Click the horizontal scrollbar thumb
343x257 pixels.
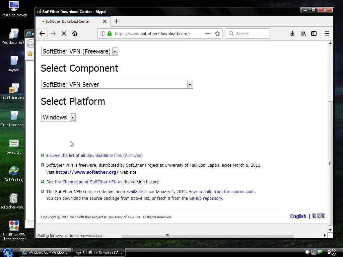(207, 235)
